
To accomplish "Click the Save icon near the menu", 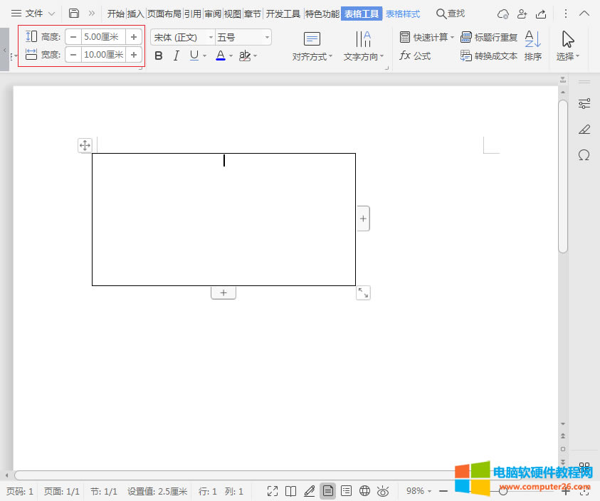I will (75, 12).
